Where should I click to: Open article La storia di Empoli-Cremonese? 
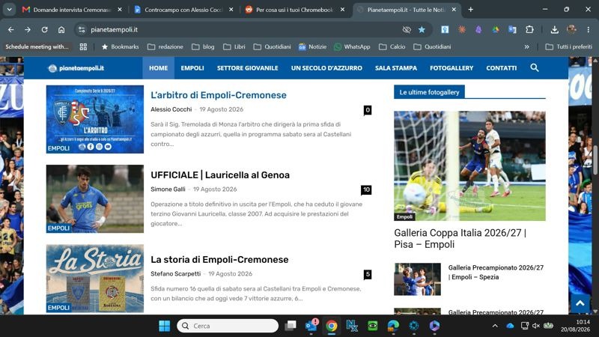219,259
